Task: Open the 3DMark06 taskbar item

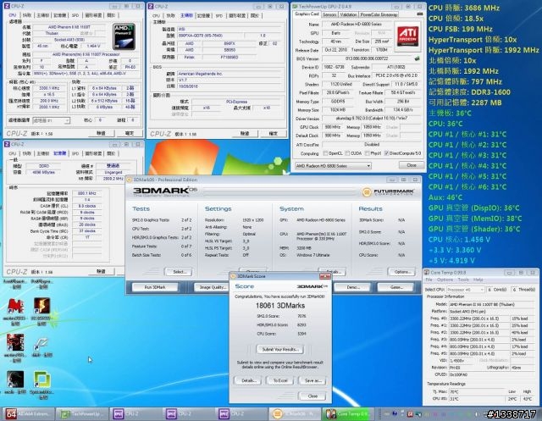Action: click(x=294, y=413)
